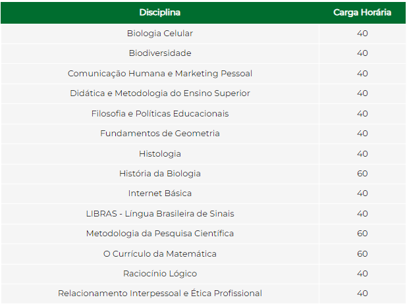Click the Biodiversidade discipline name
This screenshot has height=308, width=407.
pyautogui.click(x=160, y=53)
